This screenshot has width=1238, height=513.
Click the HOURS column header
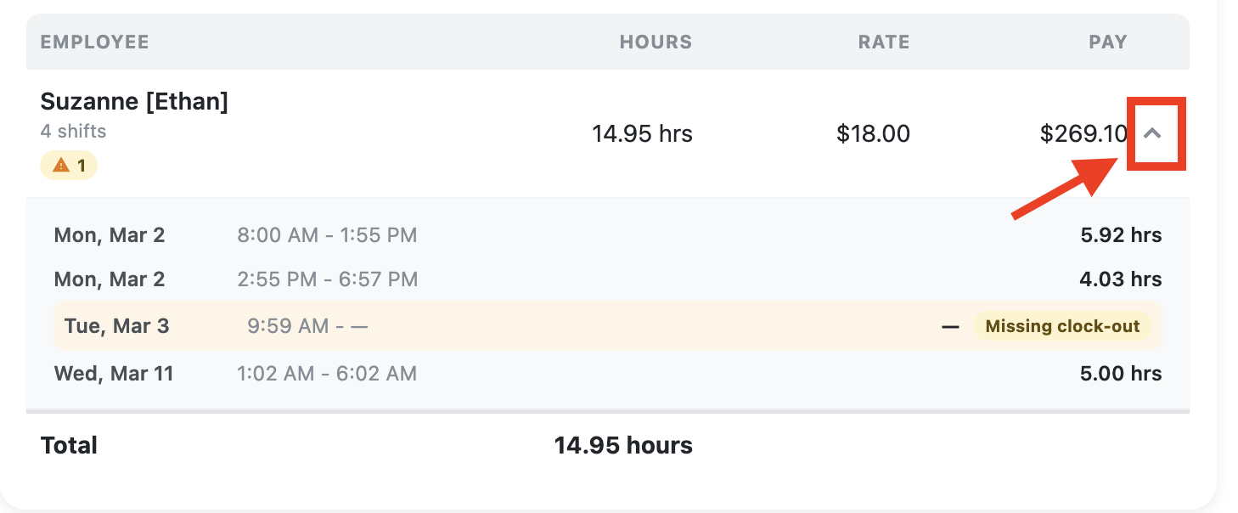coord(656,42)
